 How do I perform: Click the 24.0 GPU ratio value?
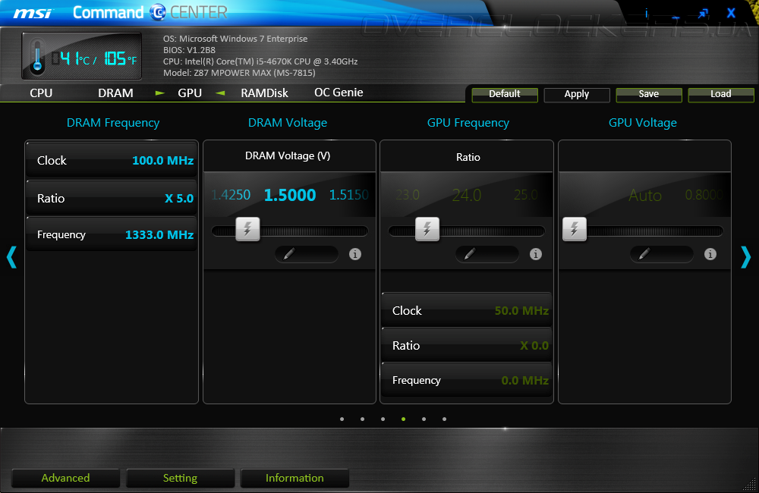467,195
